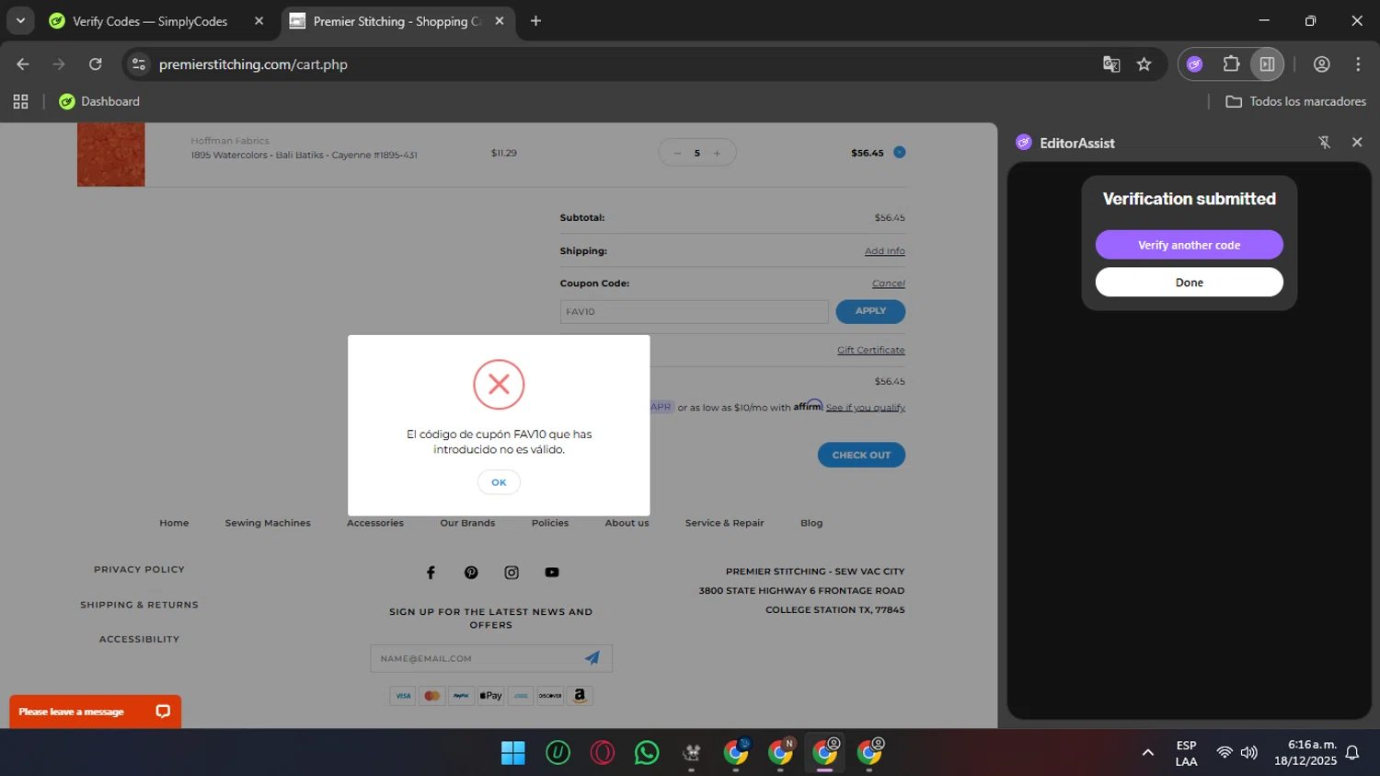Apply the coupon code with APPLY button
Screen dimensions: 1380x776
click(x=870, y=311)
